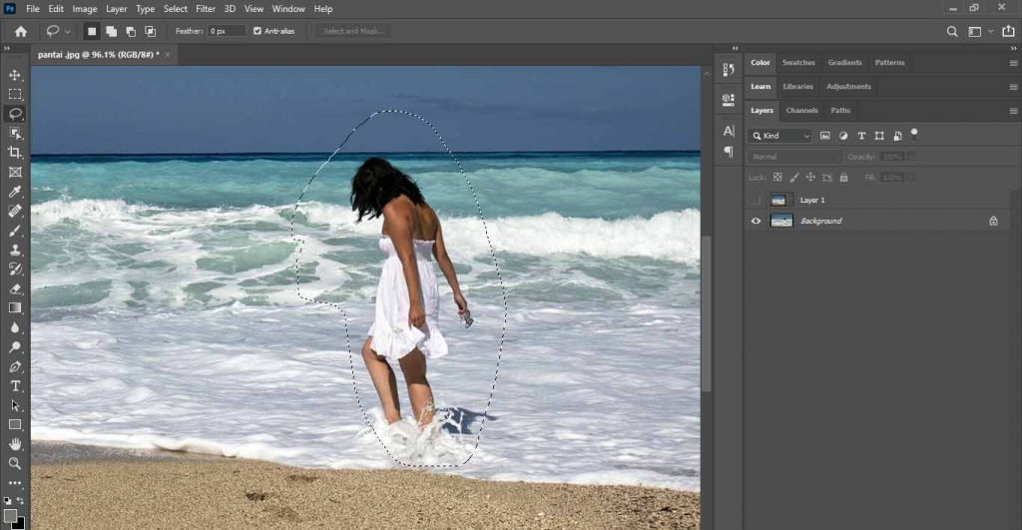Select the Hand tool
Image resolution: width=1022 pixels, height=530 pixels.
pos(15,444)
